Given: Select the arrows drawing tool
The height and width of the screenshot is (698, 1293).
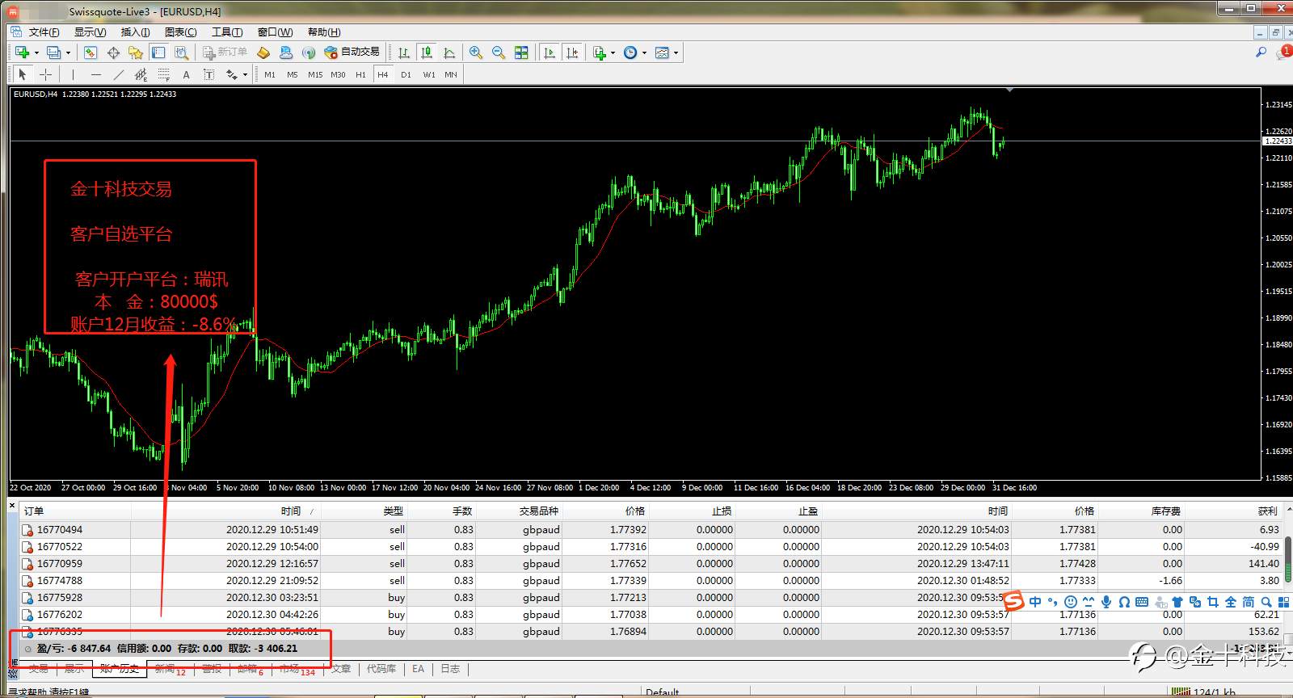Looking at the screenshot, I should point(232,74).
